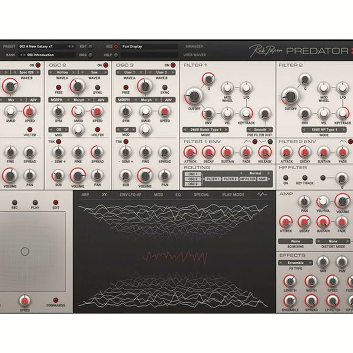Viewport: 353px width, 353px height.
Task: Click Filter 1 KEYTRACK knob
Action: click(x=246, y=114)
